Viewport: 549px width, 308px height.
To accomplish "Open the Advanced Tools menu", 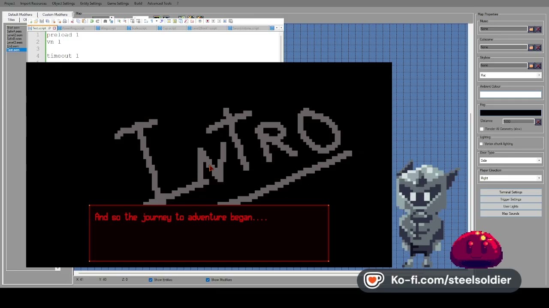I will (x=160, y=3).
